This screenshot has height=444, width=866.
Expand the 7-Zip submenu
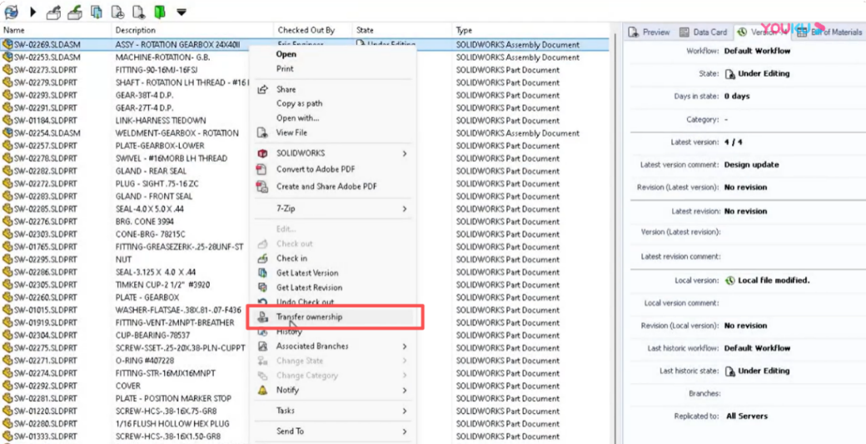tap(405, 209)
